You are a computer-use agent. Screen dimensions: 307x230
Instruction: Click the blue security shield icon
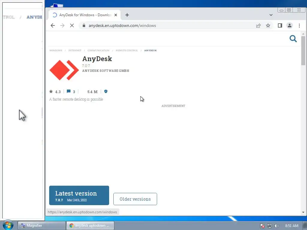[106, 91]
